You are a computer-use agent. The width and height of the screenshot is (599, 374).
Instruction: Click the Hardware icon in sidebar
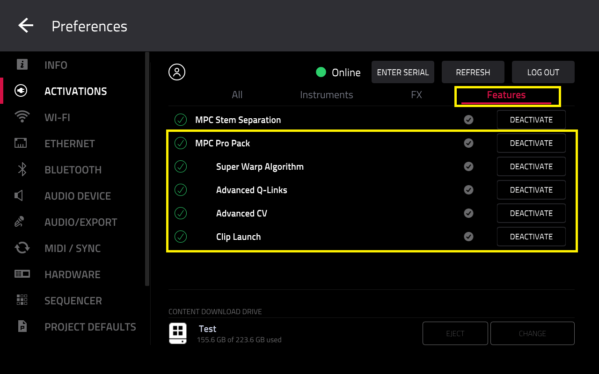22,274
